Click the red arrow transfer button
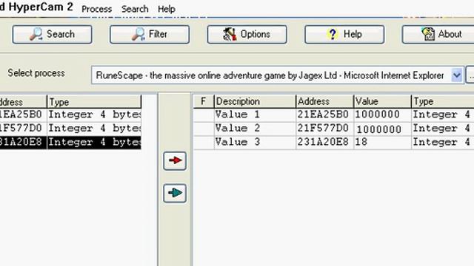 (x=175, y=161)
